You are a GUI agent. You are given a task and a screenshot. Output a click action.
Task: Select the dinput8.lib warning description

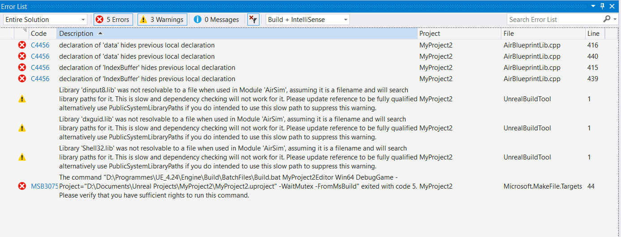point(238,99)
